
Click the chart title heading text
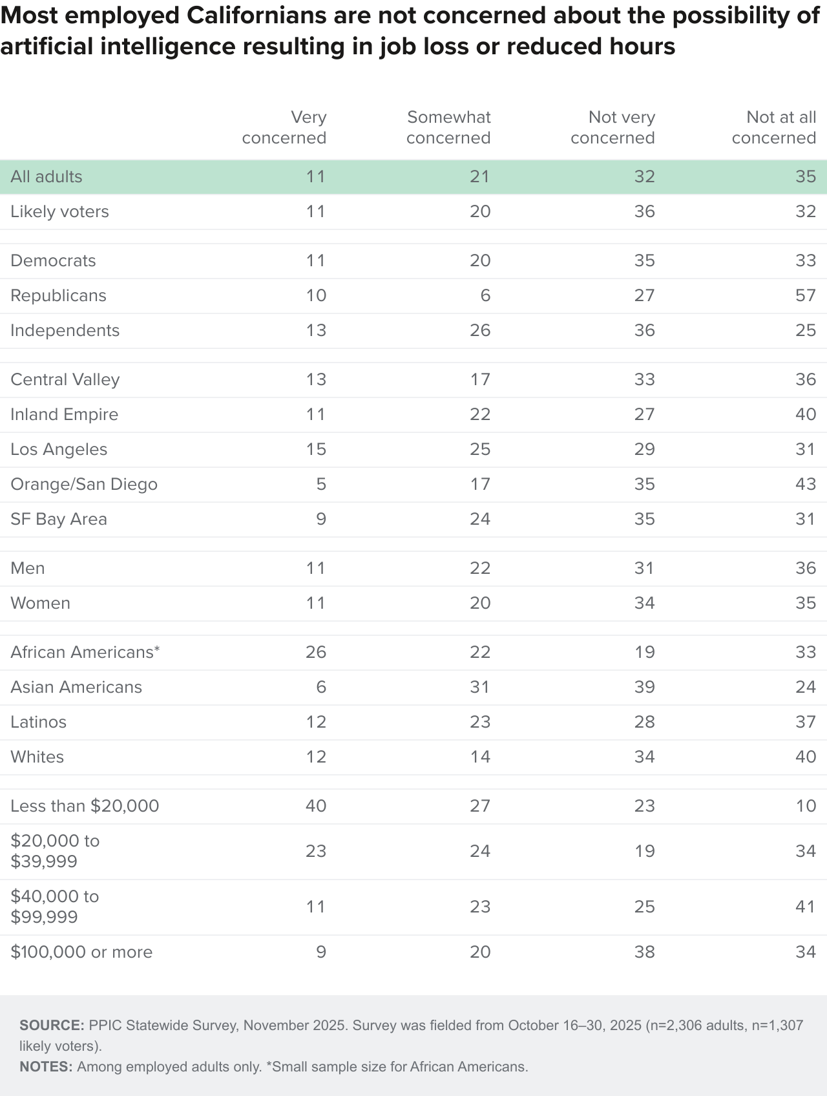click(410, 30)
